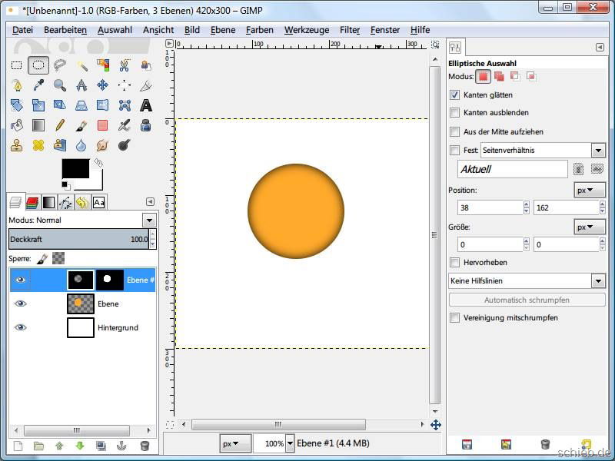The image size is (615, 461).
Task: Open the Seitenverhältnis dropdown
Action: pyautogui.click(x=598, y=151)
